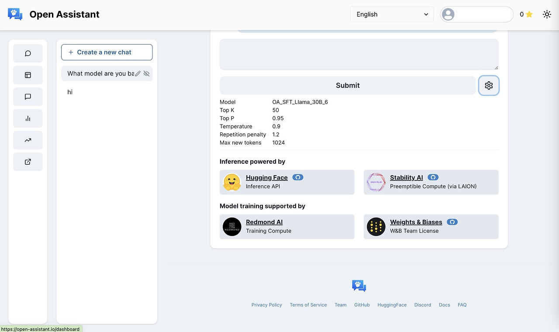Click the Repetition penalty value 1.2
559x332 pixels.
point(276,135)
